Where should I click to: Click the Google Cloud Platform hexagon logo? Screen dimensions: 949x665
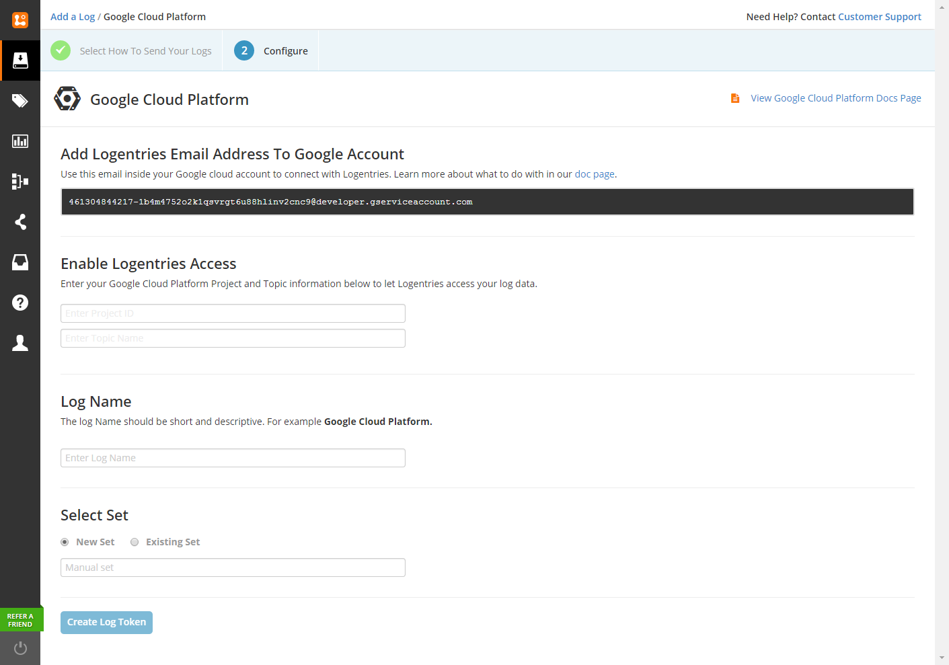pos(67,98)
